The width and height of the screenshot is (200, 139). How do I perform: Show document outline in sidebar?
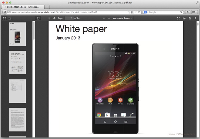[10, 18]
